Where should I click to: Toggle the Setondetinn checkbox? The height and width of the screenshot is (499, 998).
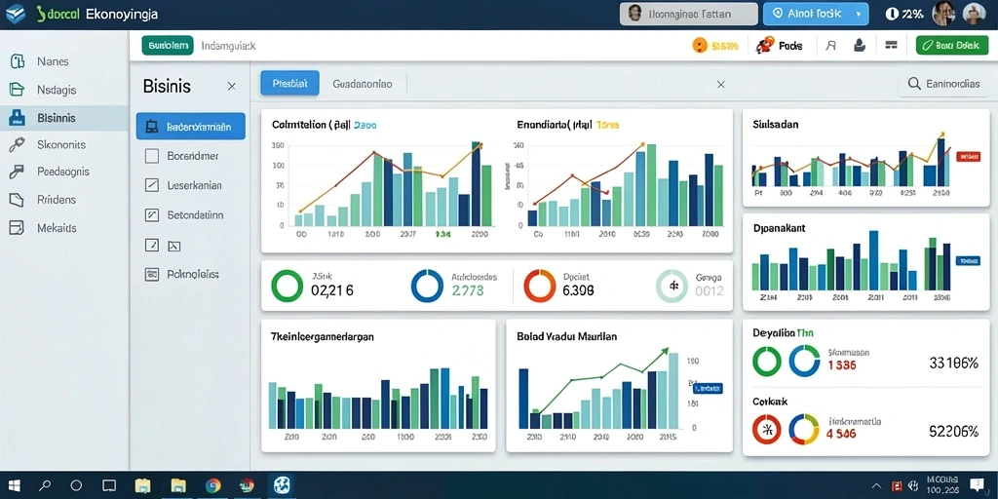[151, 215]
